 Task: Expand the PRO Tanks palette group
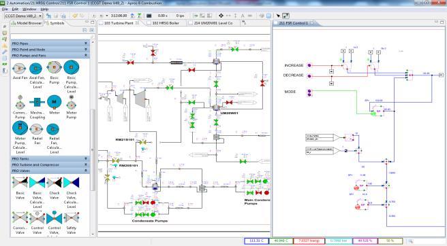50,159
